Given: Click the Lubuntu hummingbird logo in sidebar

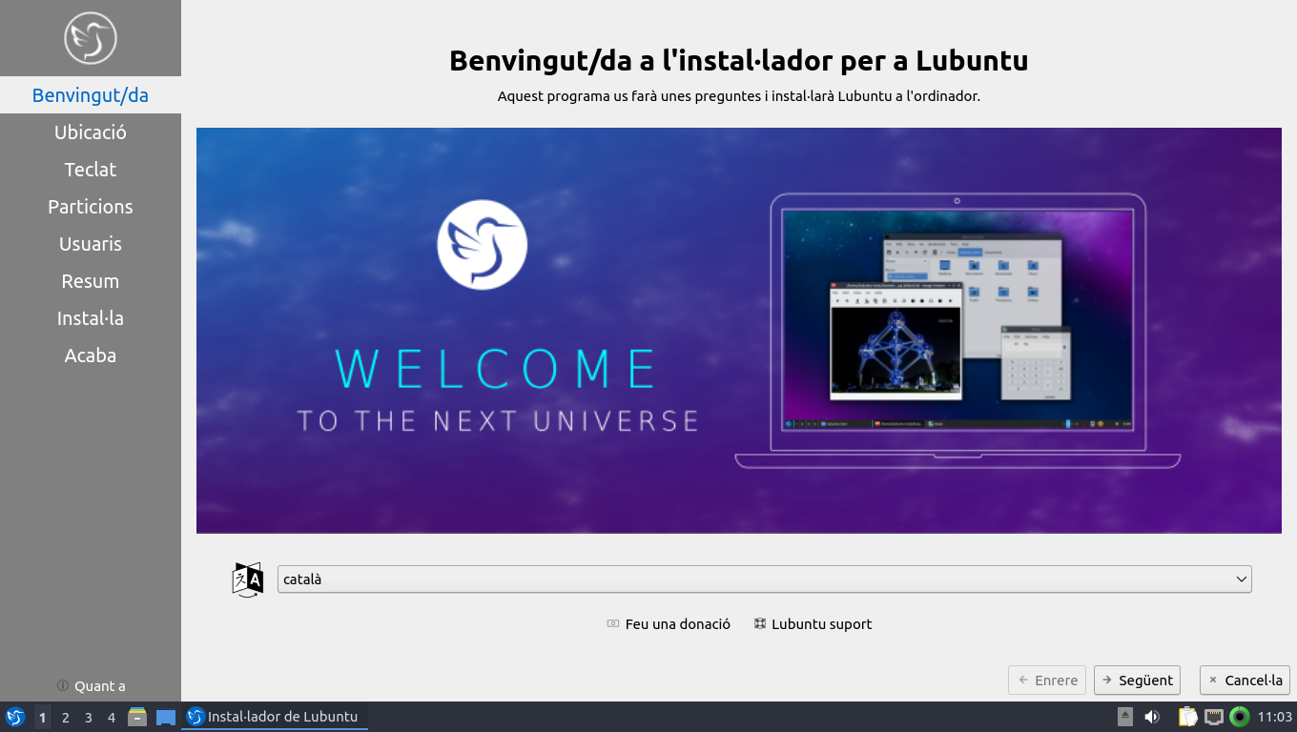Looking at the screenshot, I should pyautogui.click(x=91, y=38).
